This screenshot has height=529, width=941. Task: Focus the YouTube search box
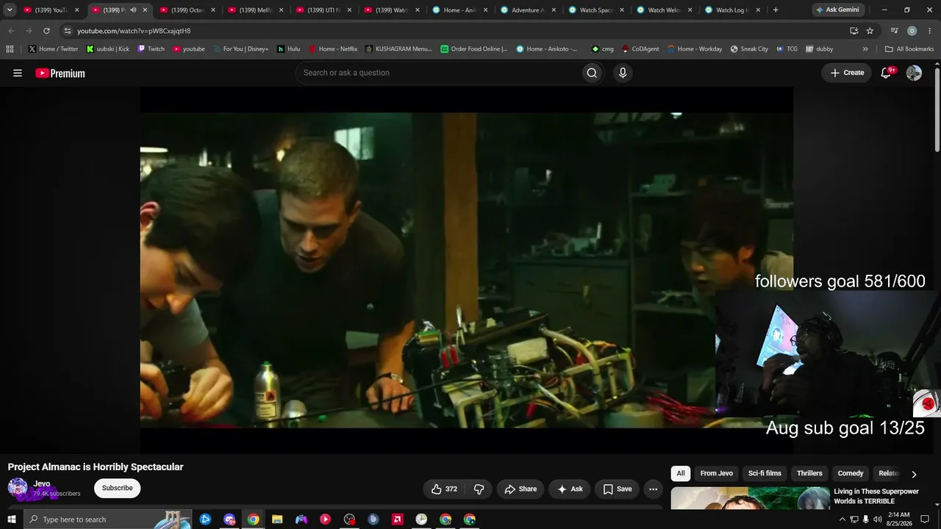pyautogui.click(x=438, y=73)
